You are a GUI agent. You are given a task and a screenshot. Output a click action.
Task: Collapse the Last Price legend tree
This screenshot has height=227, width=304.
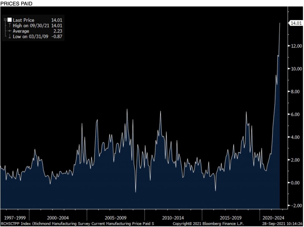[x=5, y=20]
